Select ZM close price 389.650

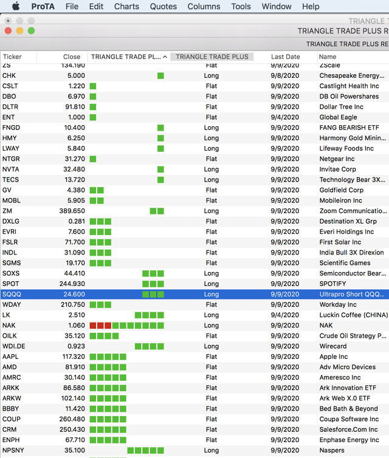72,211
